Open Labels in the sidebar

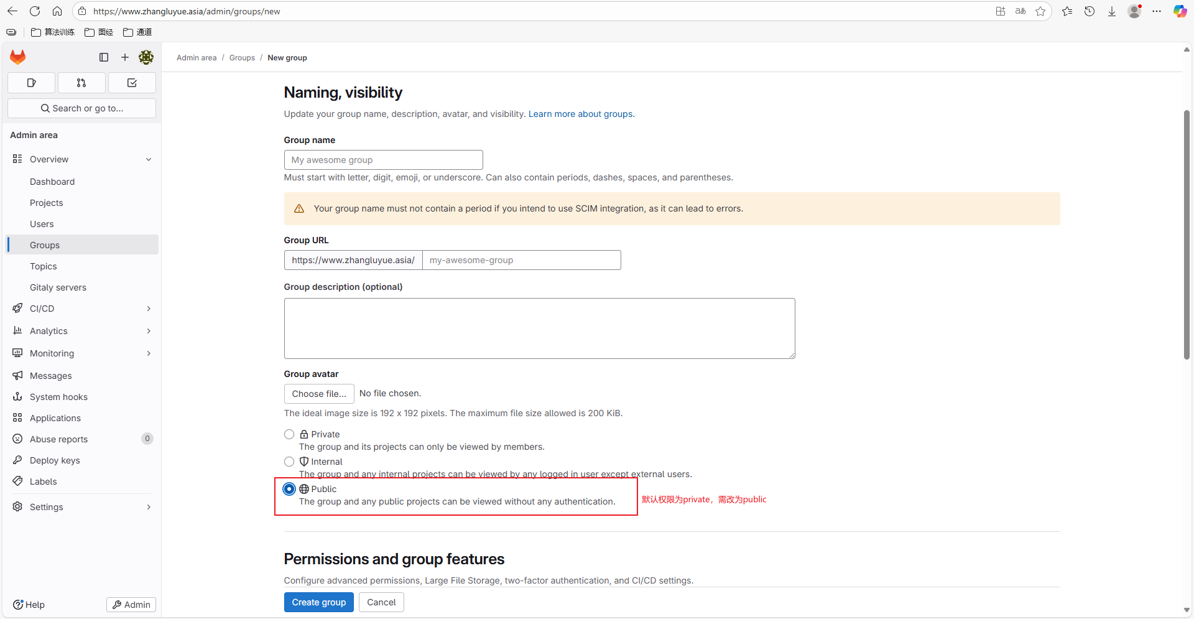click(x=81, y=482)
